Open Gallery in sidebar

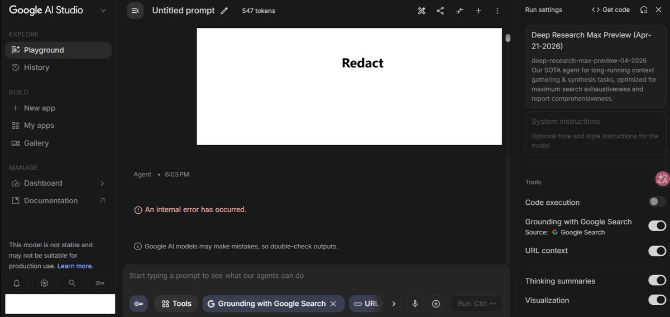tap(58, 143)
